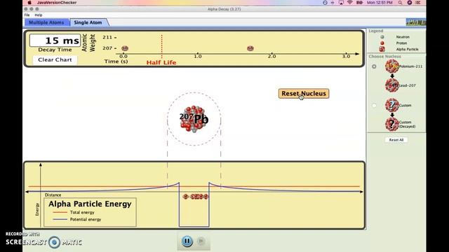This screenshot has width=449, height=252.
Task: Click the Polonium-211 nucleus icon
Action: point(392,66)
